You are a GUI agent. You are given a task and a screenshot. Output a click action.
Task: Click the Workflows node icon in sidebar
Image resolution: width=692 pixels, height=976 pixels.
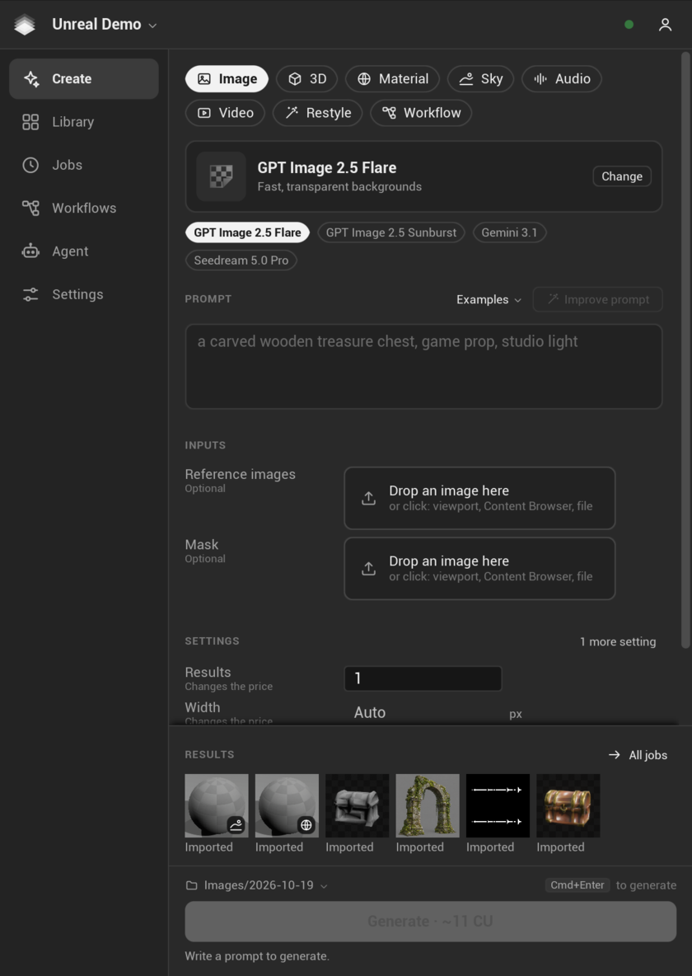pyautogui.click(x=30, y=208)
